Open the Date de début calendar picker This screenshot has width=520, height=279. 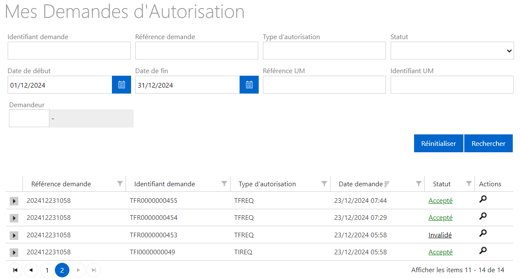click(121, 85)
